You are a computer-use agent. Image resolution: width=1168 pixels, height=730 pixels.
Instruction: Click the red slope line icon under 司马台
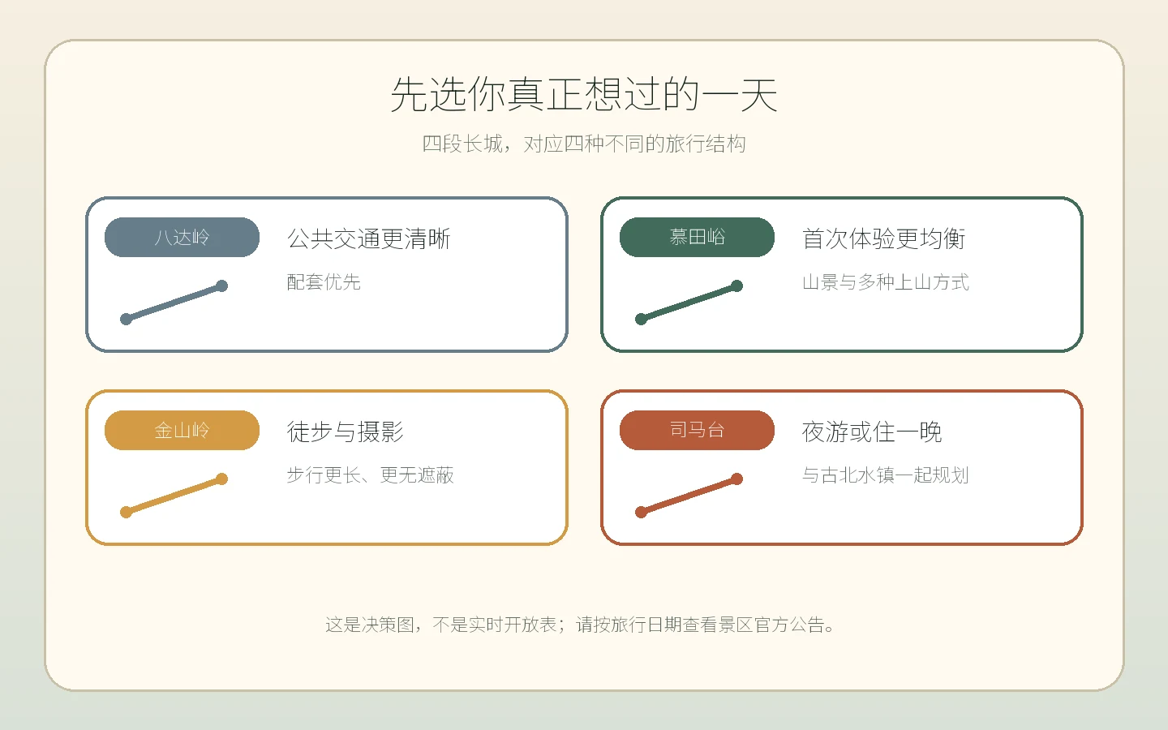[689, 496]
